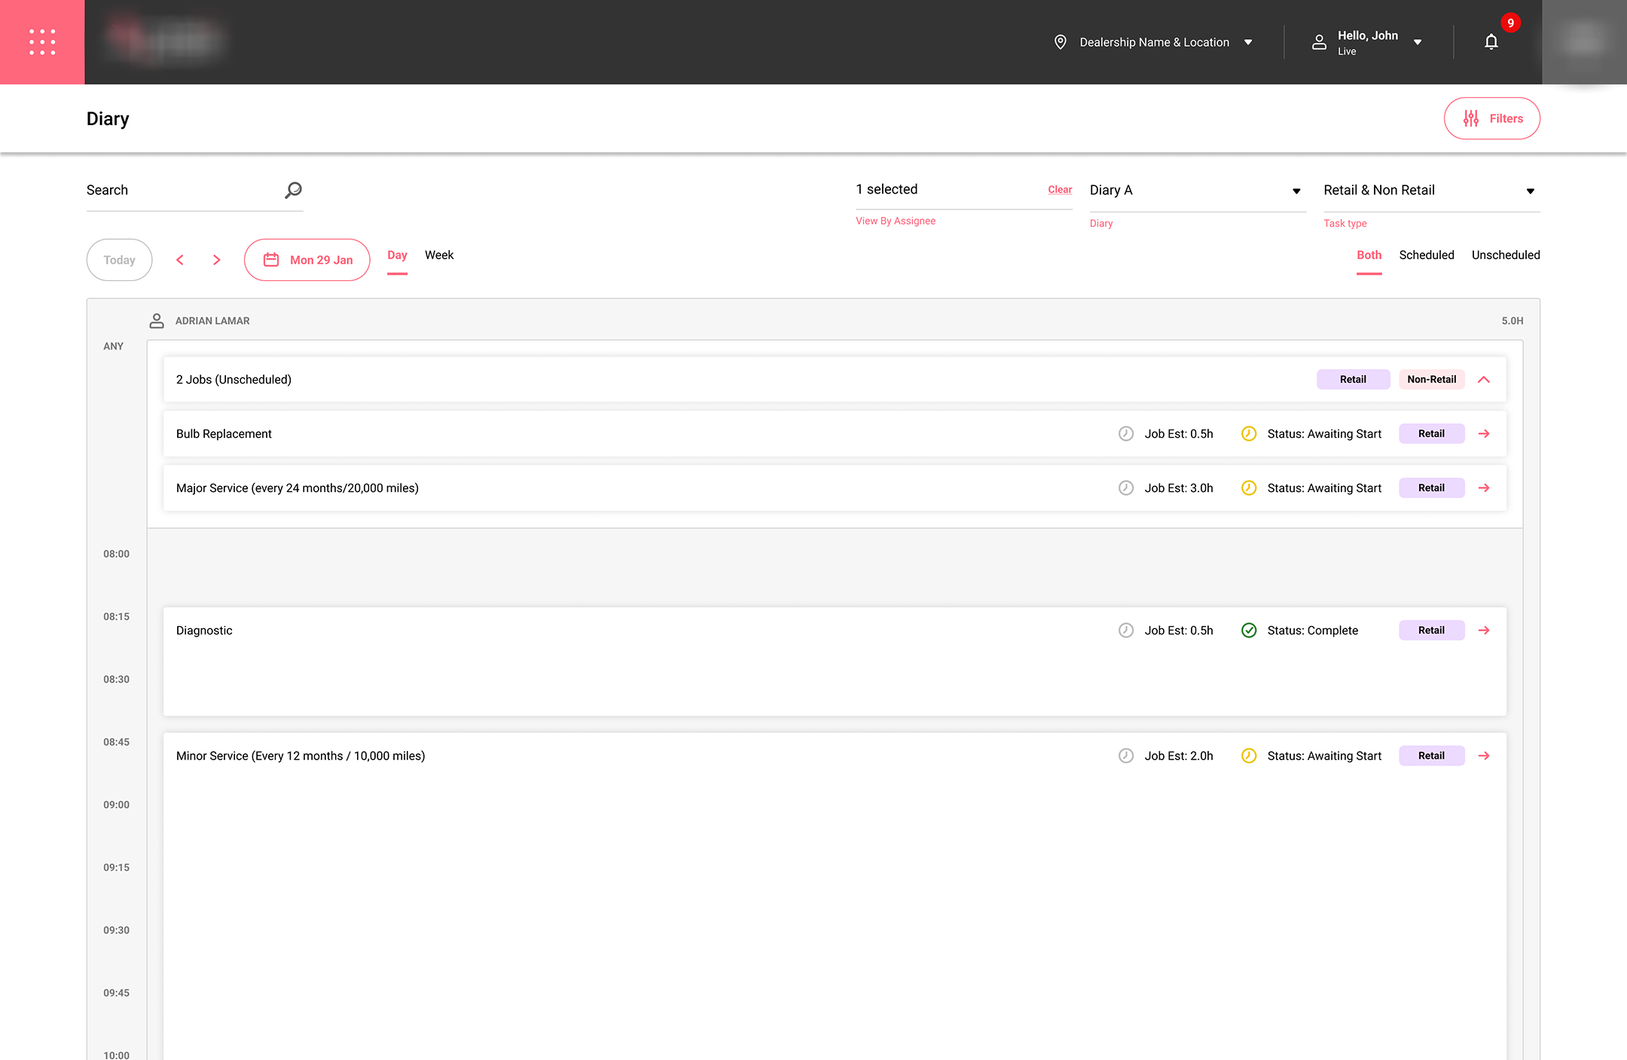Open the Filters button
This screenshot has height=1060, width=1627.
click(x=1491, y=118)
